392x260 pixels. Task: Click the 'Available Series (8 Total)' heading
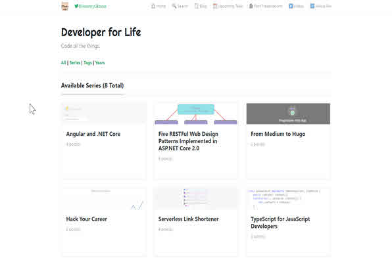click(x=93, y=85)
